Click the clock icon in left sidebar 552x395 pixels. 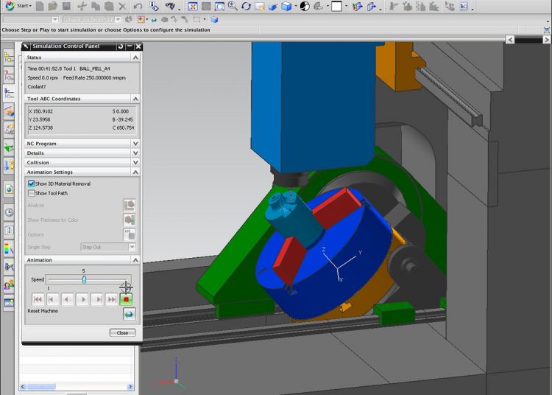click(9, 212)
